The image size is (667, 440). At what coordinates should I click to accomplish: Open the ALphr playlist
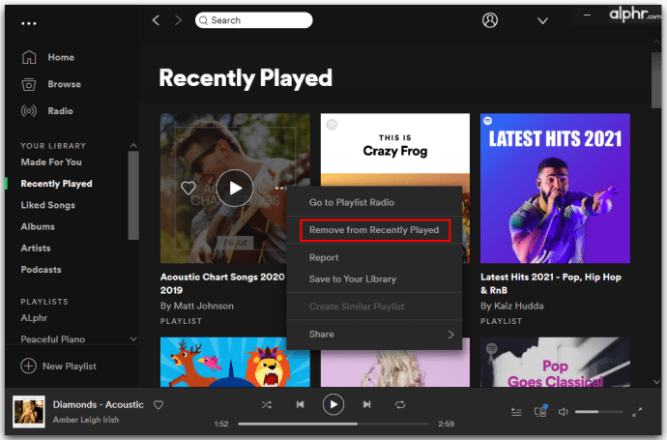point(34,318)
